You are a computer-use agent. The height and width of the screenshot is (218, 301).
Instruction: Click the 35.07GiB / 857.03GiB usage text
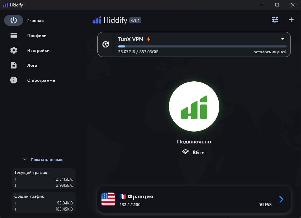[138, 52]
